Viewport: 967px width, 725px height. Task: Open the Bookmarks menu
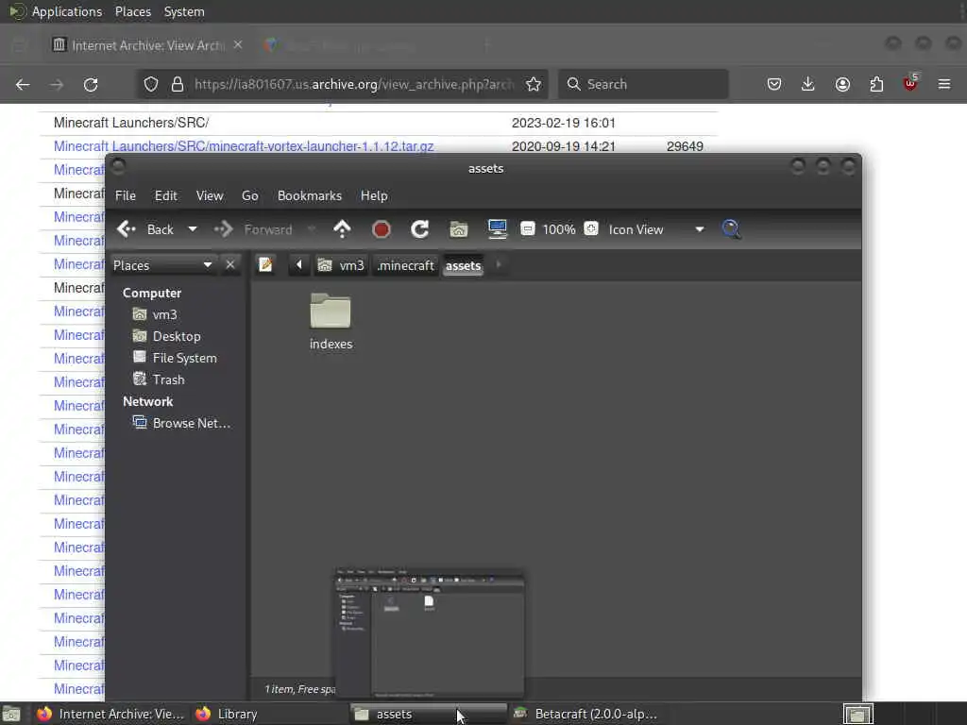pos(310,195)
